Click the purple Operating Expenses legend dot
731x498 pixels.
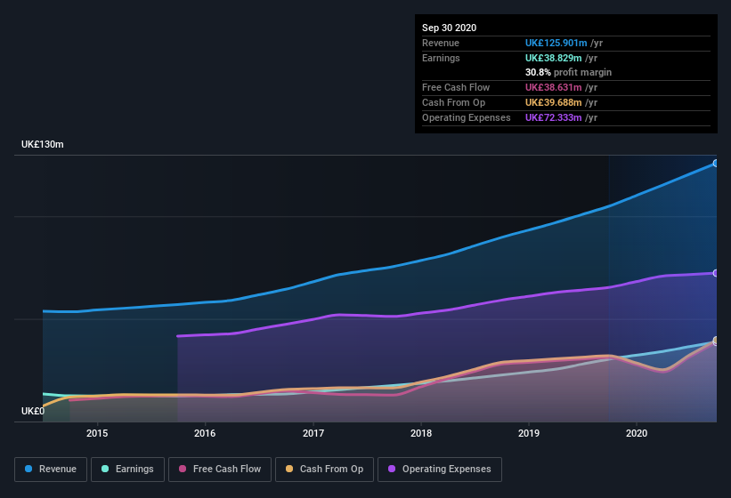pyautogui.click(x=392, y=469)
